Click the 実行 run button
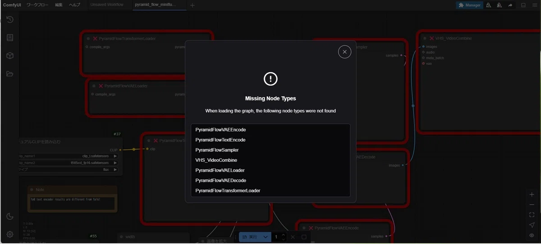 pyautogui.click(x=251, y=237)
